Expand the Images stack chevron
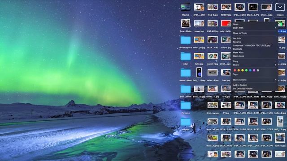The image size is (287, 161). [280, 7]
